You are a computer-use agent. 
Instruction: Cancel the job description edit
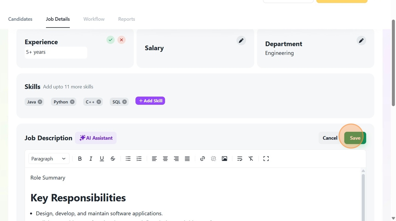point(330,138)
